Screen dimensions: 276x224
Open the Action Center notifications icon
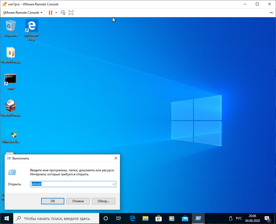(267, 219)
